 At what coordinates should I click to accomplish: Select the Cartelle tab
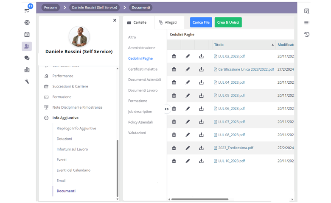[137, 22]
